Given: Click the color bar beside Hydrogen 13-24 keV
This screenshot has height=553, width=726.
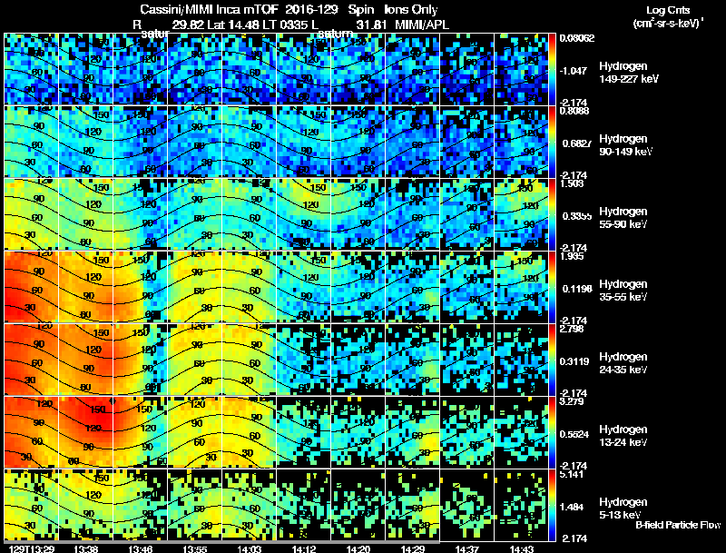Looking at the screenshot, I should [552, 432].
